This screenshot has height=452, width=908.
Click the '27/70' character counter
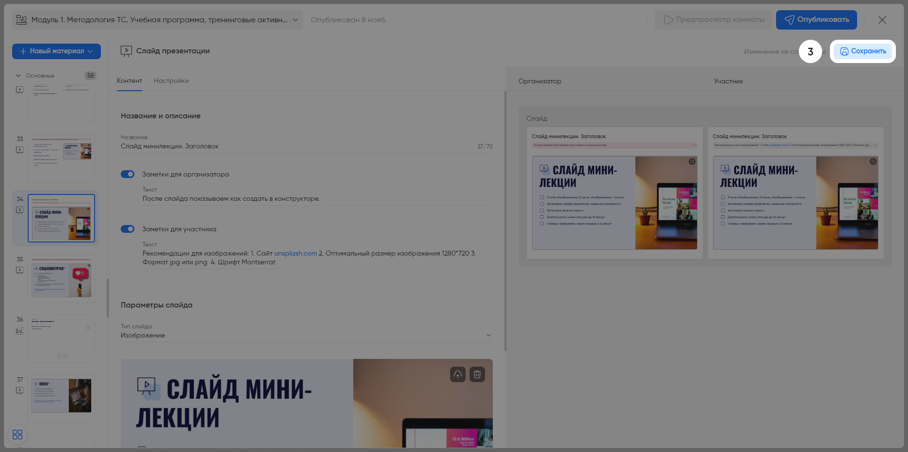point(485,146)
